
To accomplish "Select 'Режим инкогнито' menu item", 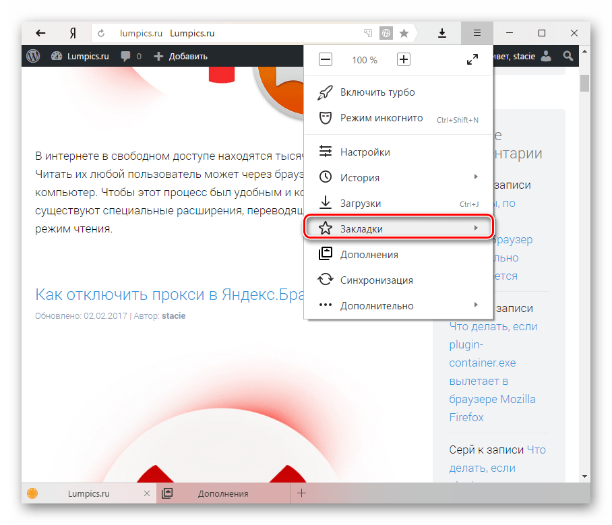I will tap(381, 118).
